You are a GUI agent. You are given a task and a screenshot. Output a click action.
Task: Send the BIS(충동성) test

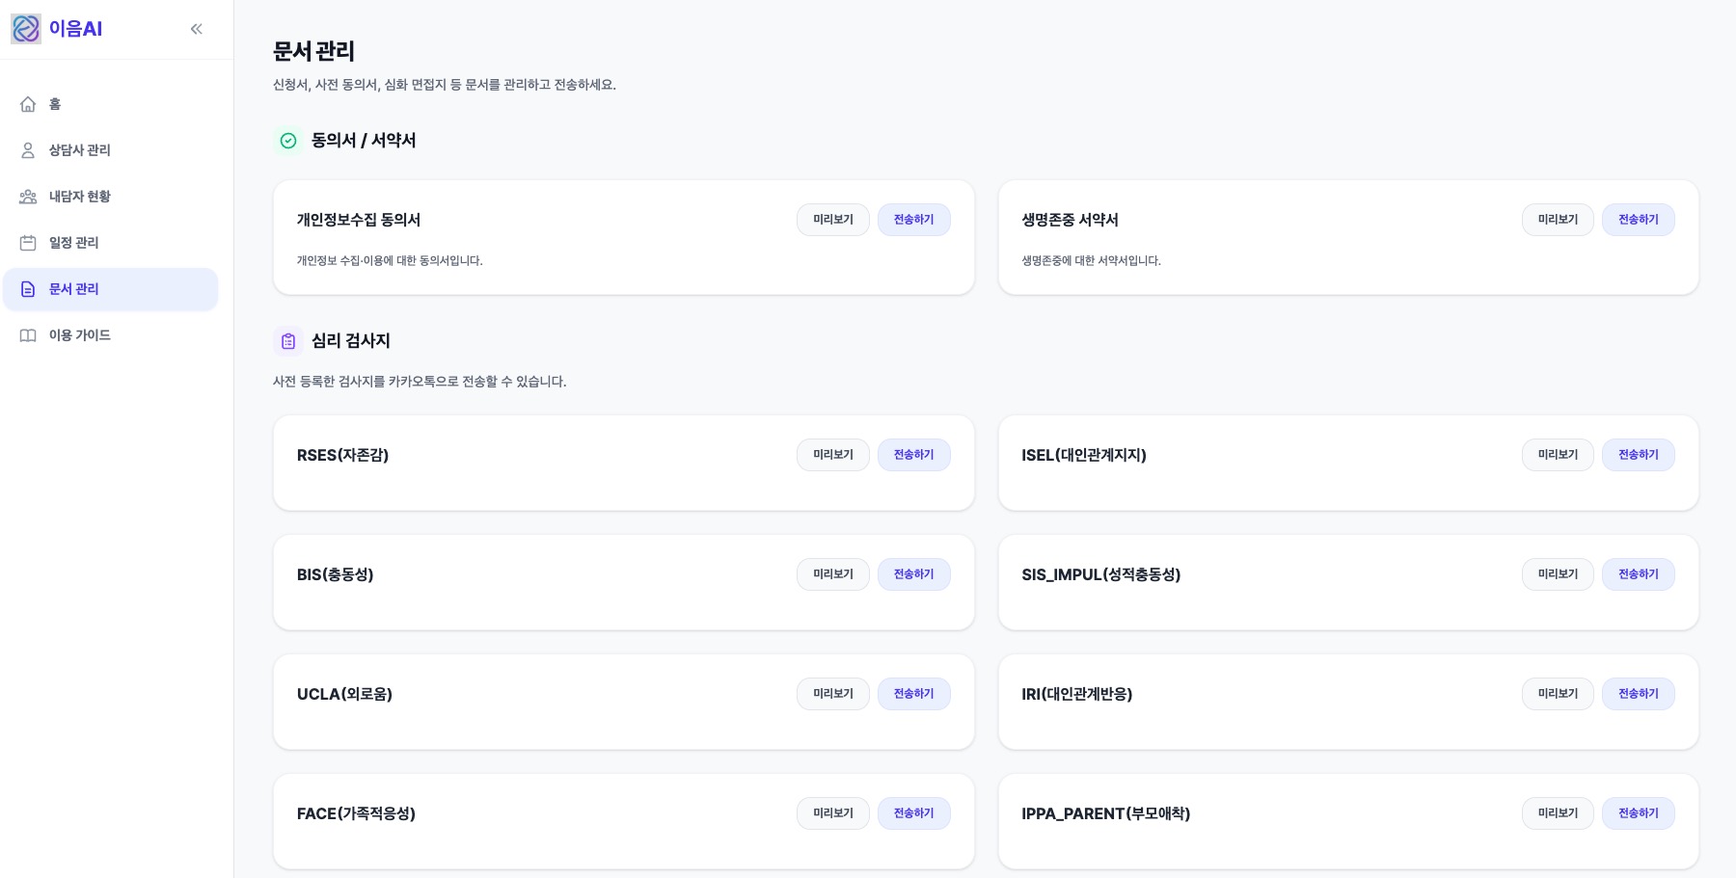(x=913, y=574)
